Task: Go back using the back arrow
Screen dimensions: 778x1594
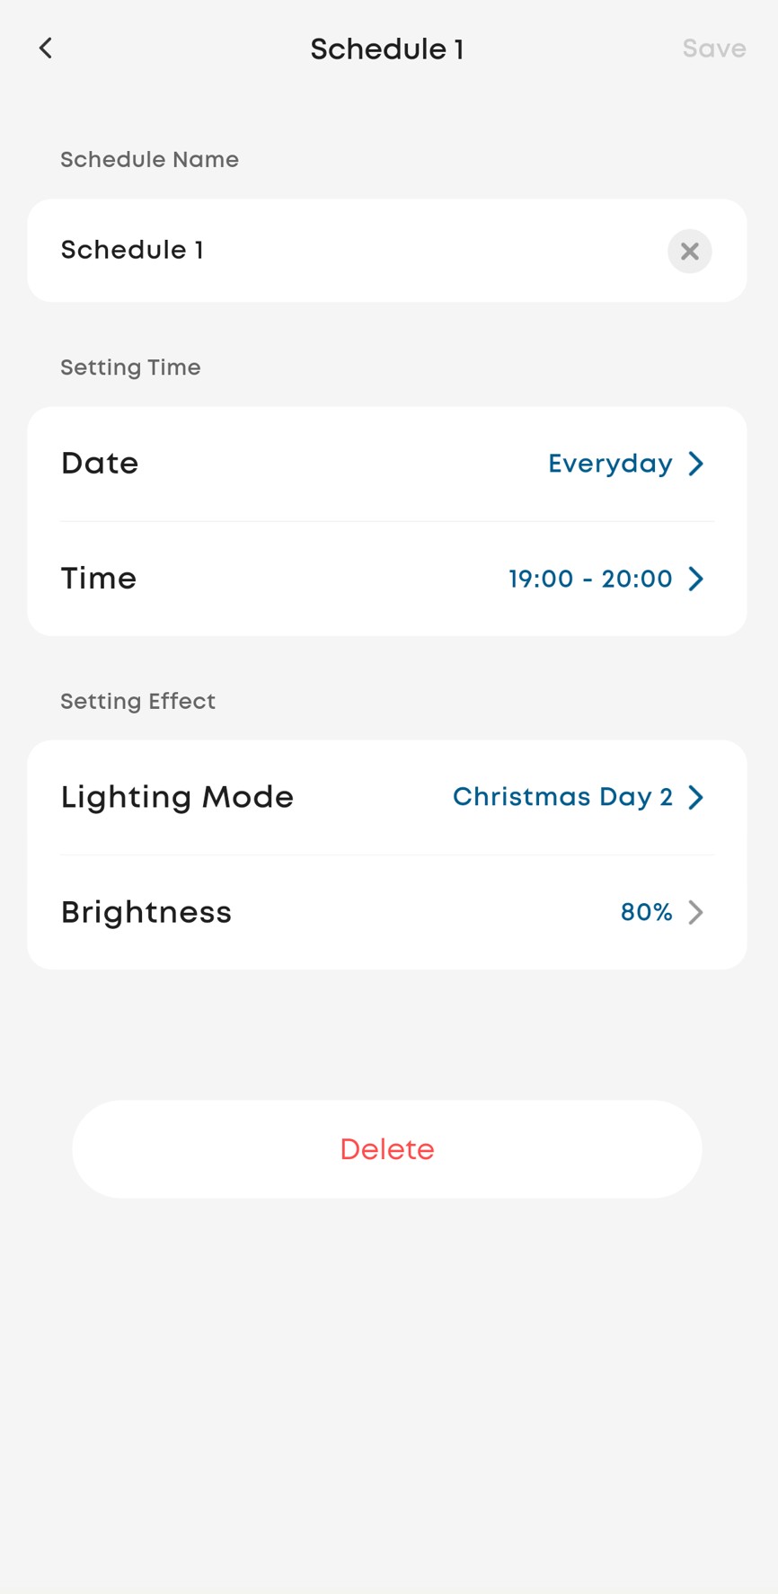Action: point(46,49)
